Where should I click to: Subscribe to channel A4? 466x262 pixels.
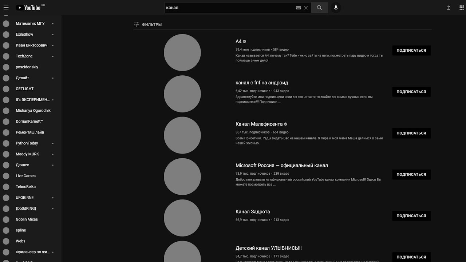pyautogui.click(x=411, y=51)
